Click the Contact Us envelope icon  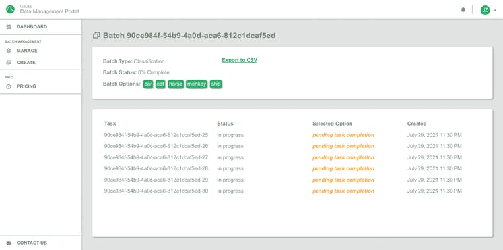tap(9, 243)
